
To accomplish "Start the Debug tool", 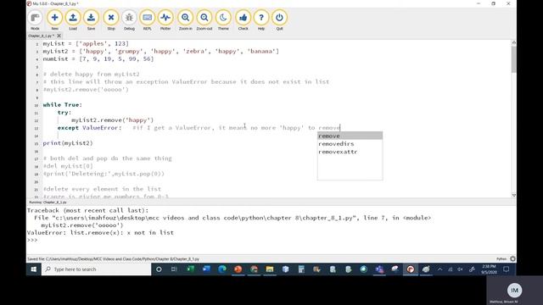I will pos(129,20).
